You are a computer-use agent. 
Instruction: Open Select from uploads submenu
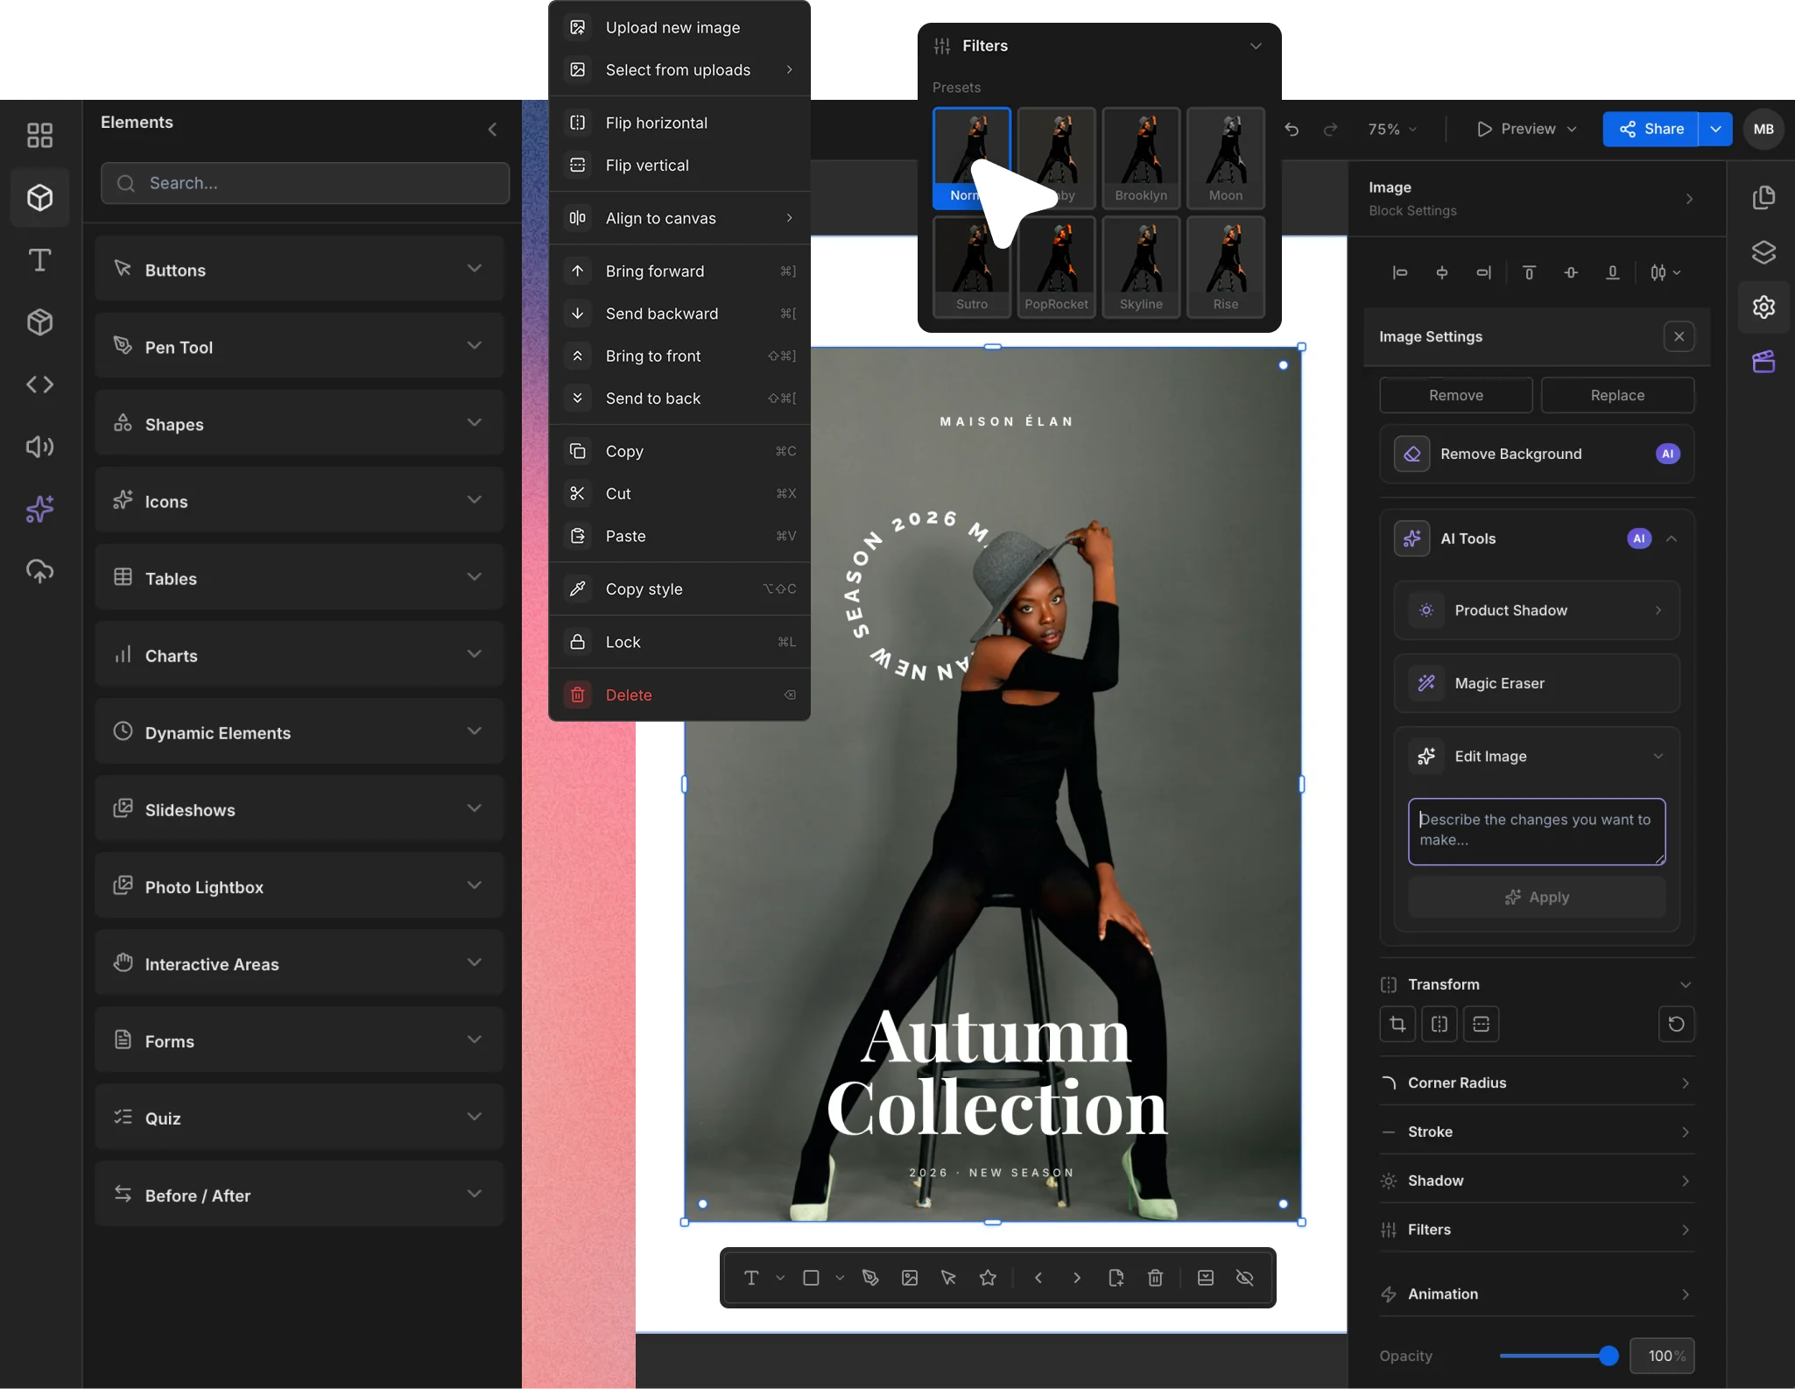[x=679, y=69]
